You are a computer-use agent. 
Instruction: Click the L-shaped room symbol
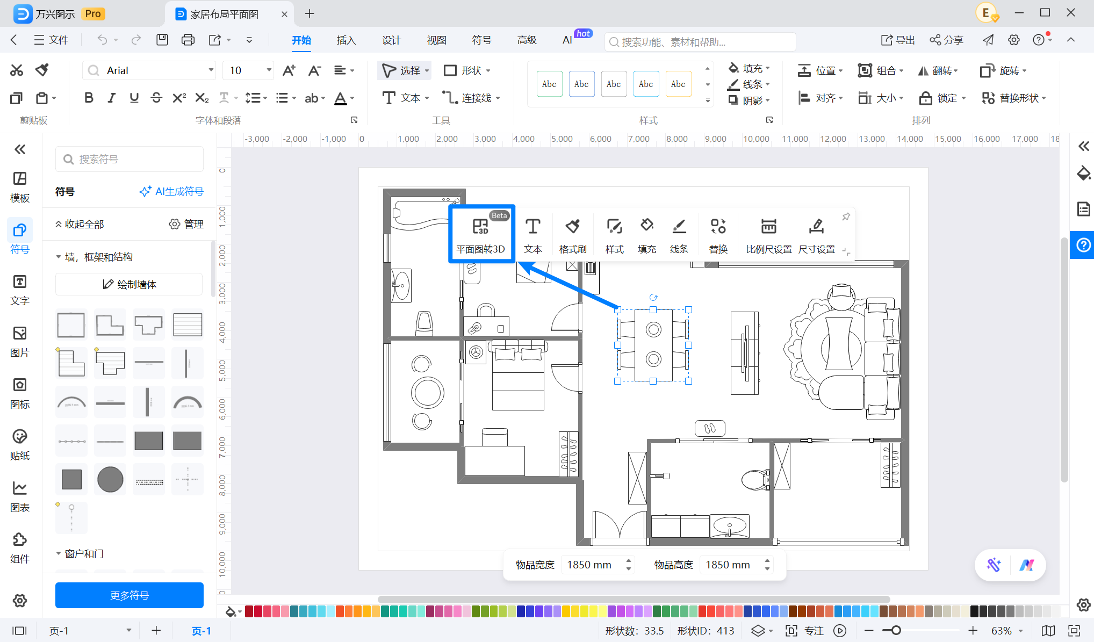tap(110, 324)
